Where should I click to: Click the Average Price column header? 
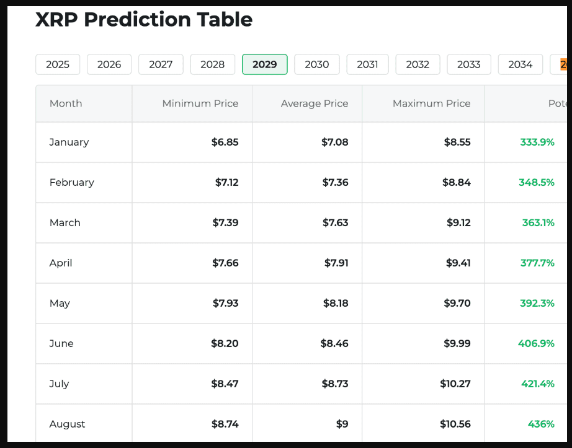point(315,103)
